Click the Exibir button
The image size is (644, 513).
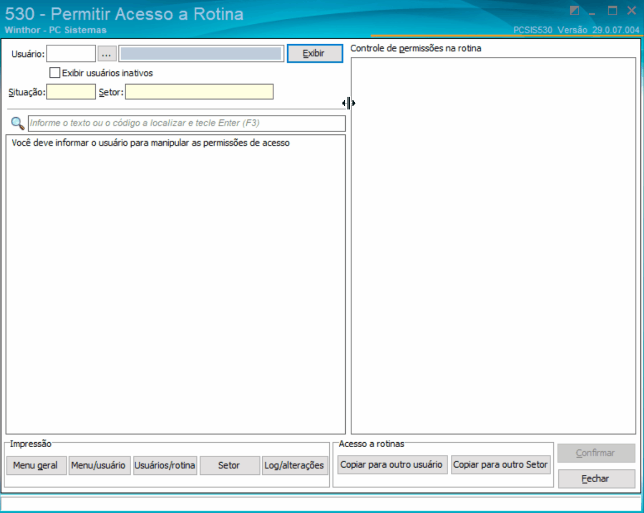tap(315, 54)
